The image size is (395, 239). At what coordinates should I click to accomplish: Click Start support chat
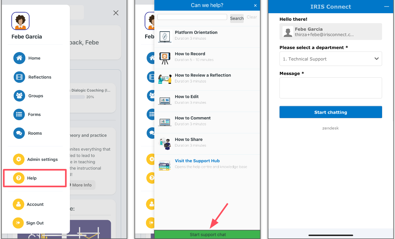click(207, 234)
